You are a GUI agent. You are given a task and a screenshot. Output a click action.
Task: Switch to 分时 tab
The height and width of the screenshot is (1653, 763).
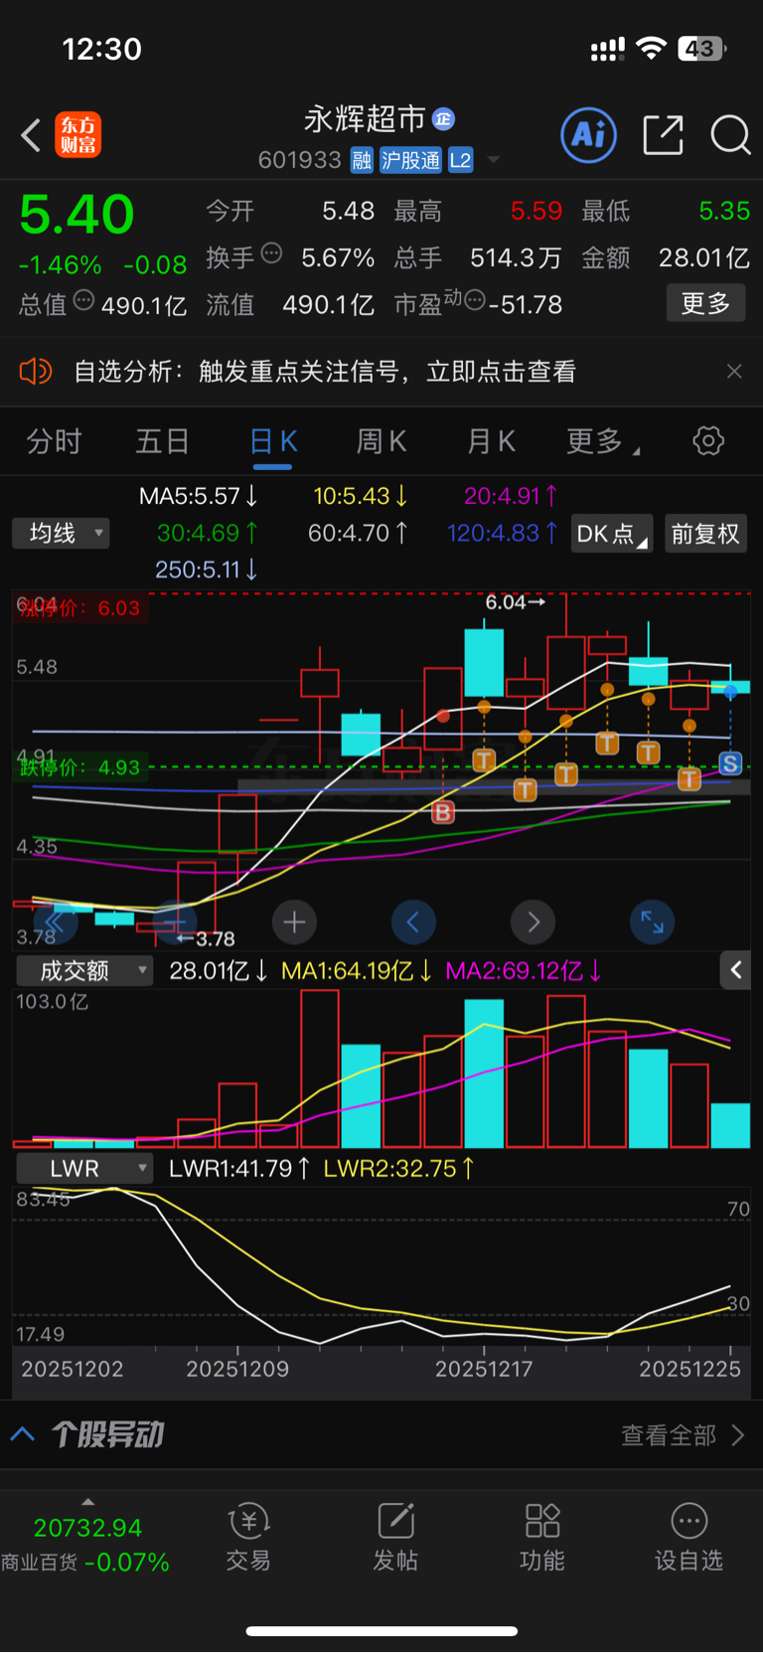coord(54,441)
